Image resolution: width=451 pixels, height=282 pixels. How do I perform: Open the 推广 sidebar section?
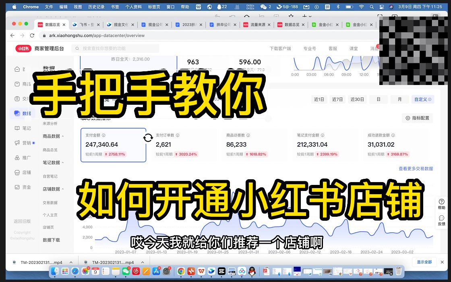22,158
